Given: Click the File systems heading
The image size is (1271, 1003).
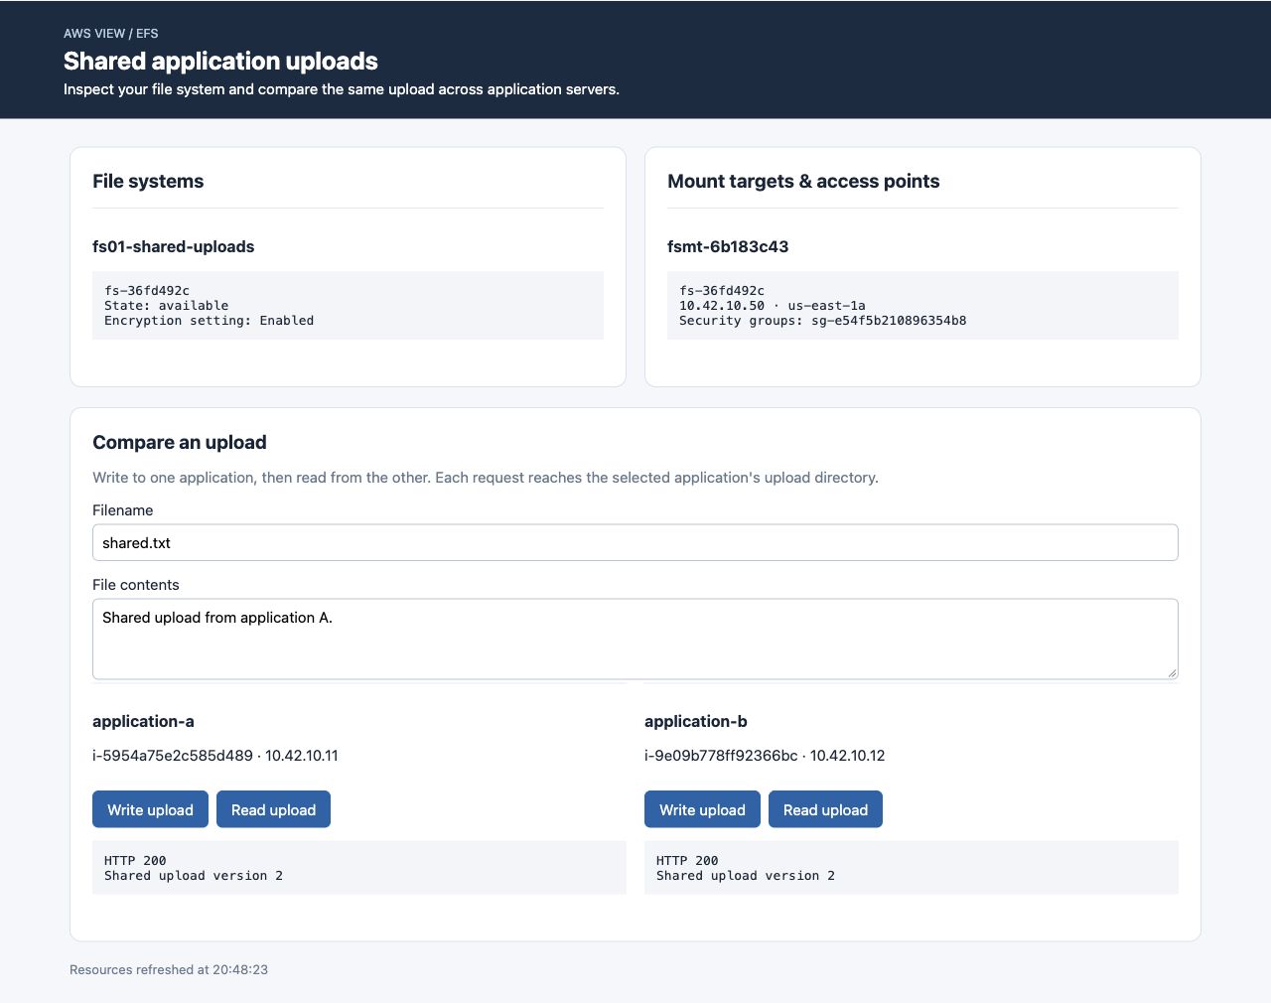Looking at the screenshot, I should [x=148, y=181].
